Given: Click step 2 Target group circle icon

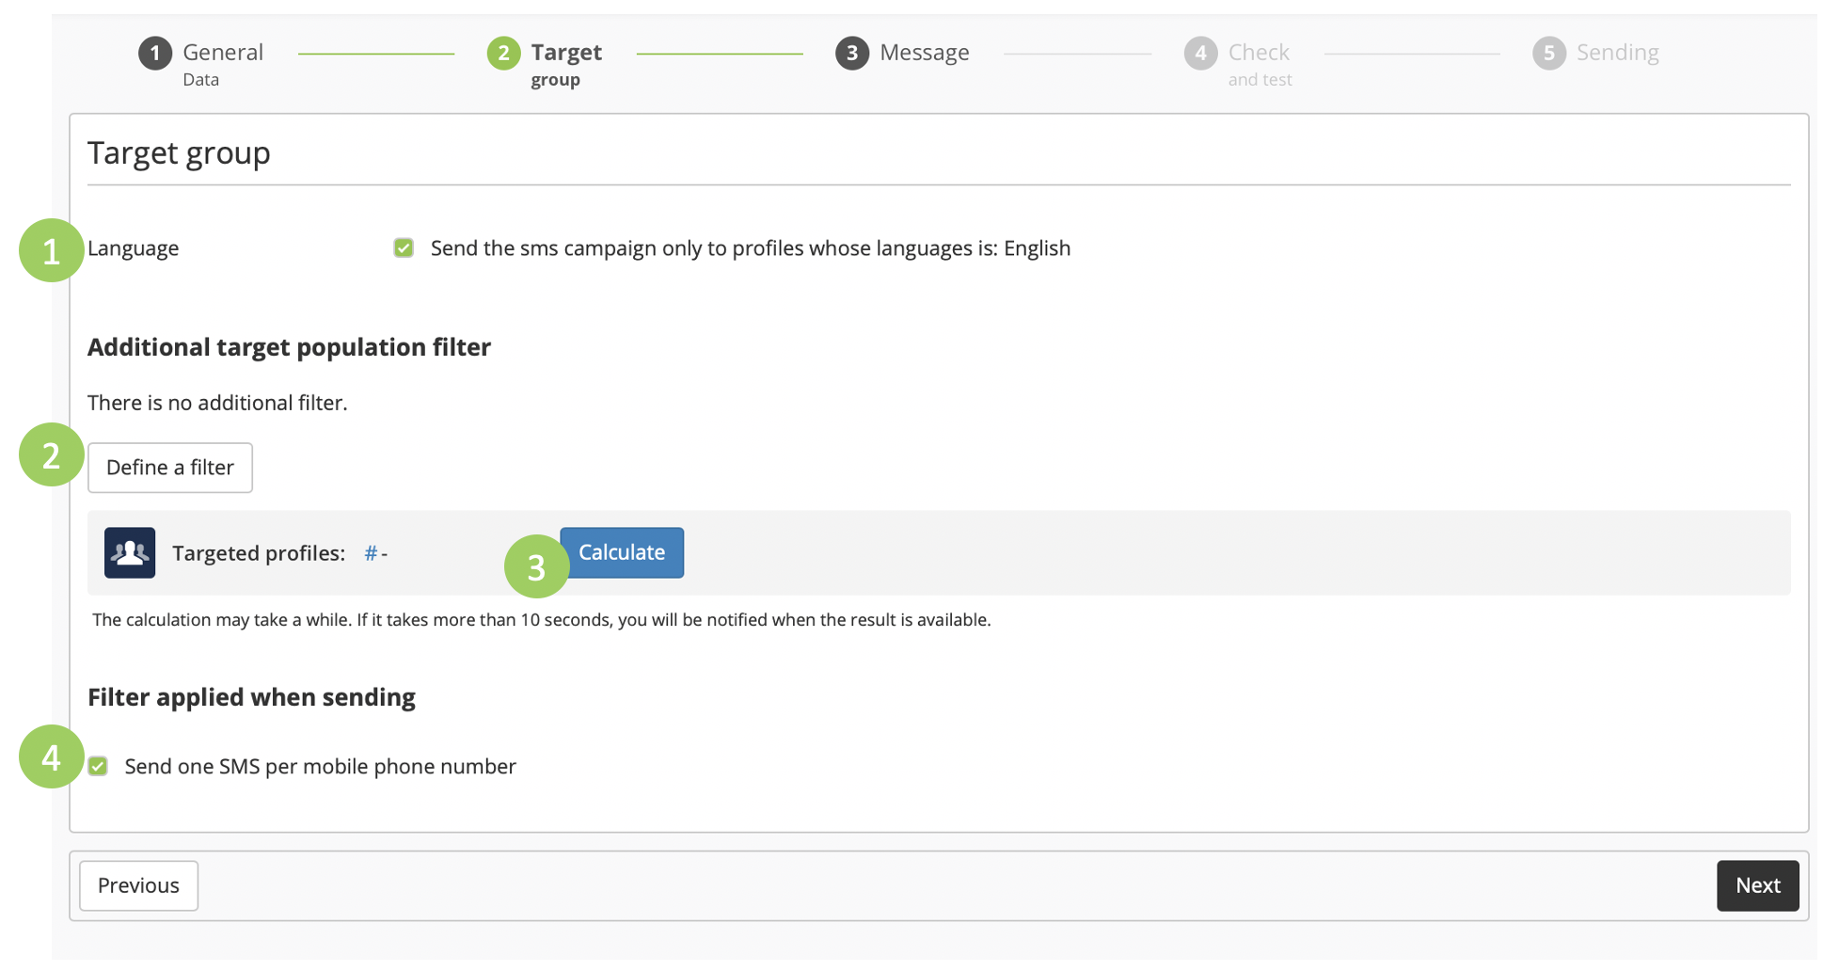Looking at the screenshot, I should pos(503,54).
